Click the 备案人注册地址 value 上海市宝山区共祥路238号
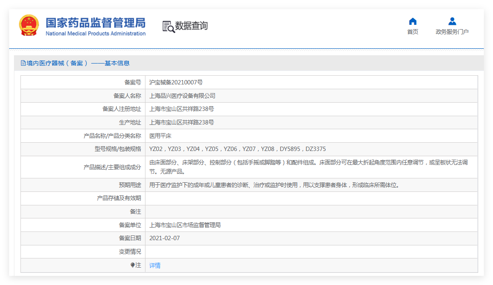The height and width of the screenshot is (285, 493). [182, 109]
